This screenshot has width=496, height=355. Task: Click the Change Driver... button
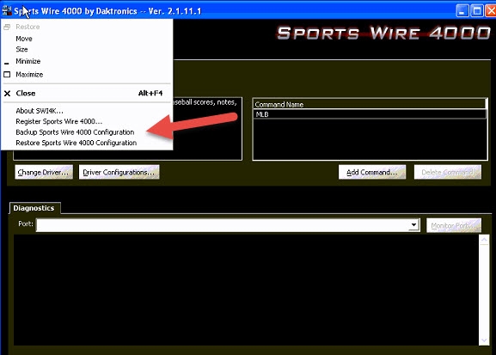click(44, 172)
